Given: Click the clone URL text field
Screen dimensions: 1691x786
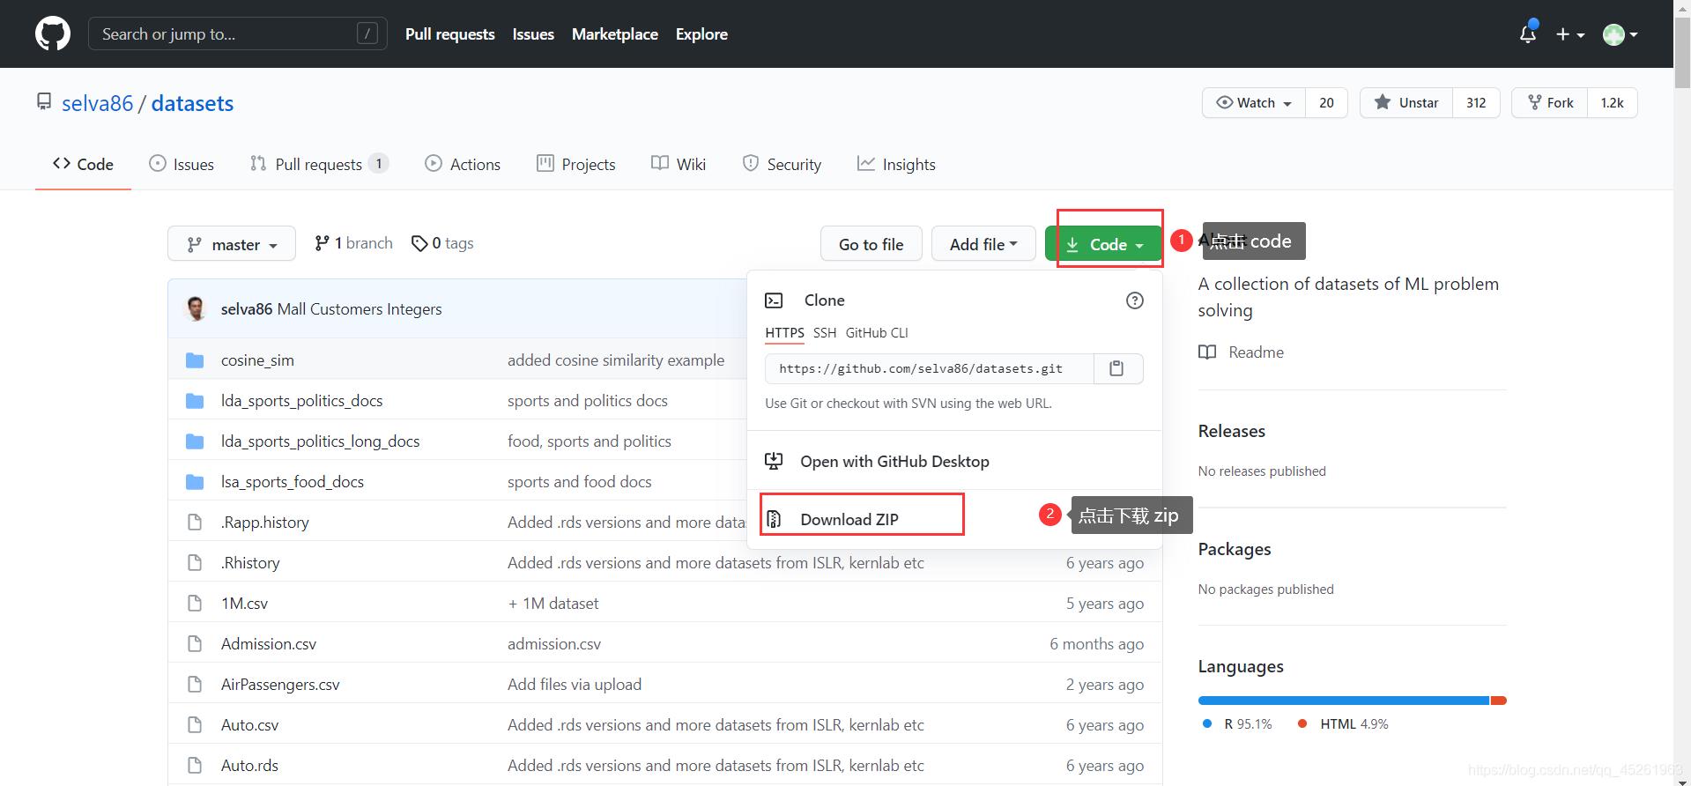Looking at the screenshot, I should [x=929, y=368].
